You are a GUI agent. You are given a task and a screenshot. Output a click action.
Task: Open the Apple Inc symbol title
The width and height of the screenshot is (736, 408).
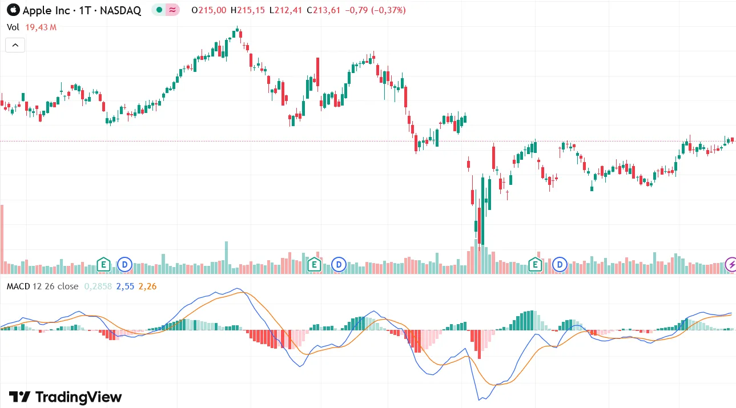click(x=82, y=10)
